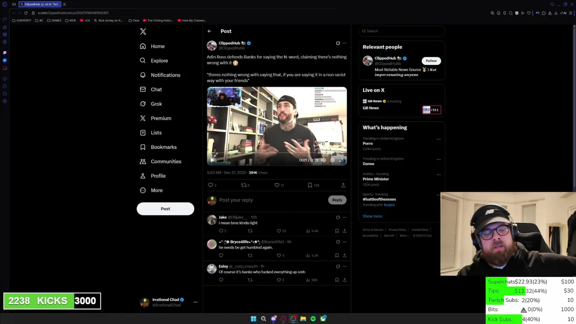Open KICK bookmarks folder
The height and width of the screenshot is (324, 576).
(71, 20)
